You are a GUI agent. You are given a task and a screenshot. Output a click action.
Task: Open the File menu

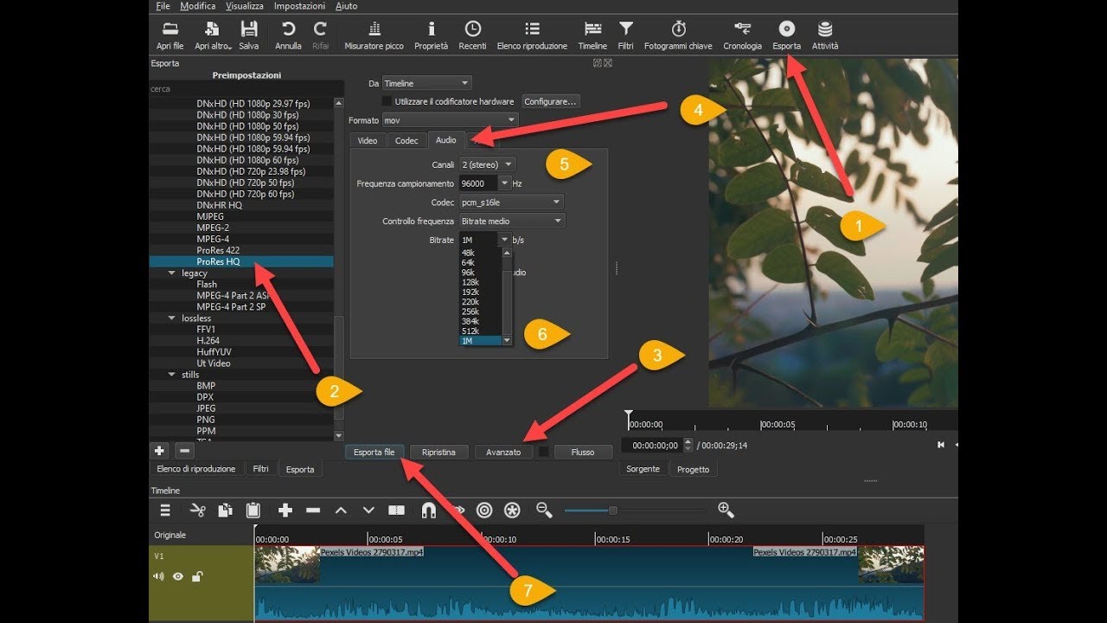point(163,6)
